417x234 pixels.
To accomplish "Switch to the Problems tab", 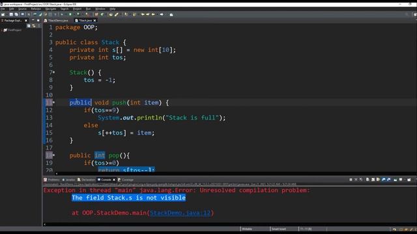I will (x=52, y=179).
